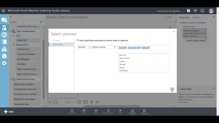Viewport: 219px width, 123px height.
Task: Open Projects folder icon in sidebar
Action: pyautogui.click(x=4, y=20)
